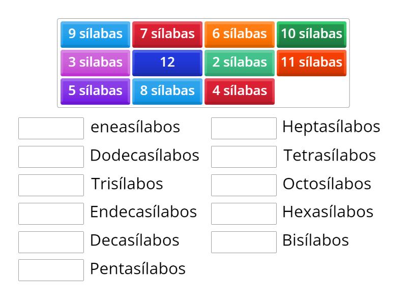Select the "11 sílabas" dark orange tile

(311, 63)
